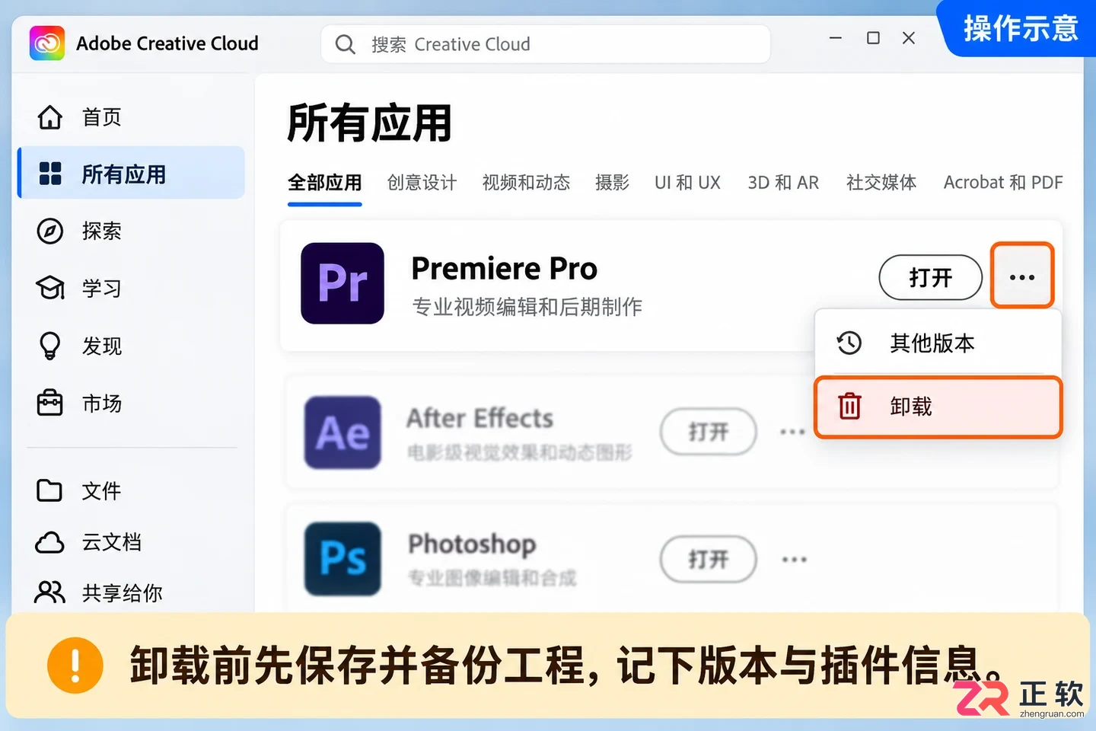Click the Premiere Pro app icon
1096x731 pixels.
(342, 283)
